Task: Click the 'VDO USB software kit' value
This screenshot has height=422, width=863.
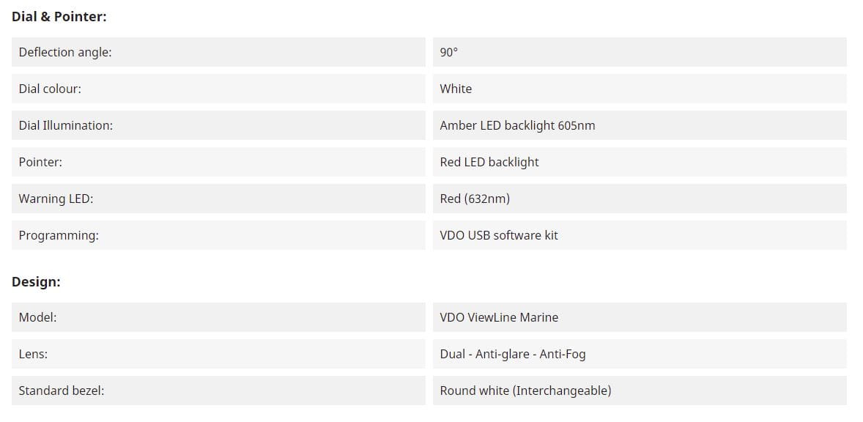Action: (499, 235)
